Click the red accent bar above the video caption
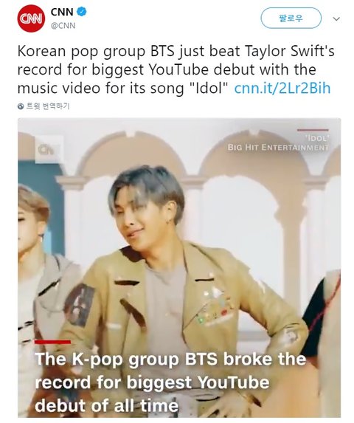The image size is (354, 423). tap(52, 342)
